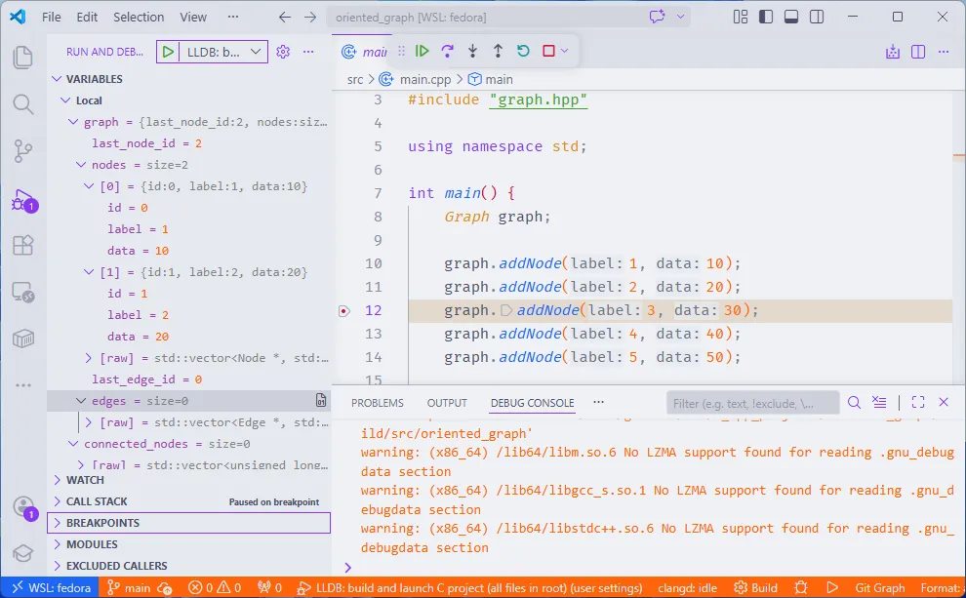Open the Selection menu
Image resolution: width=966 pixels, height=598 pixels.
click(x=139, y=17)
